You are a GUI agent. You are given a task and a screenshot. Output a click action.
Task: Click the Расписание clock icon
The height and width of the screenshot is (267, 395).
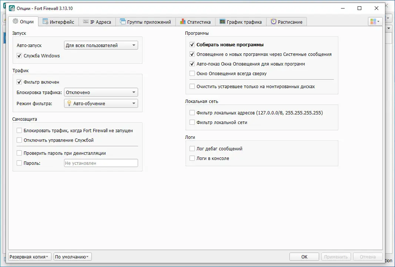click(x=274, y=22)
